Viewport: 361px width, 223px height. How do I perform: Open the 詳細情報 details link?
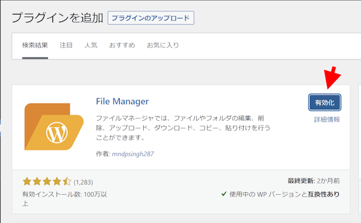tap(327, 120)
